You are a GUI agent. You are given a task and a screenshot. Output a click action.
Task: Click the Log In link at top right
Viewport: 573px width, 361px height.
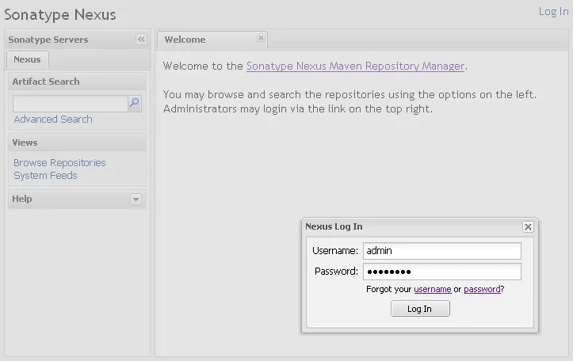point(553,11)
